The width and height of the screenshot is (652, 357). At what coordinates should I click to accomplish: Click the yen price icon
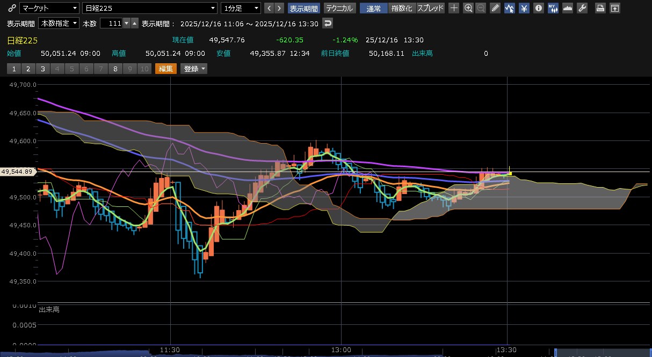pyautogui.click(x=524, y=8)
